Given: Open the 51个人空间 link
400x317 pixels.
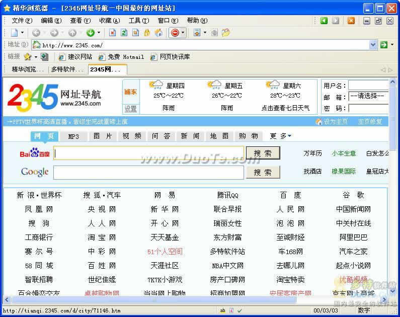Looking at the screenshot, I should (165, 252).
